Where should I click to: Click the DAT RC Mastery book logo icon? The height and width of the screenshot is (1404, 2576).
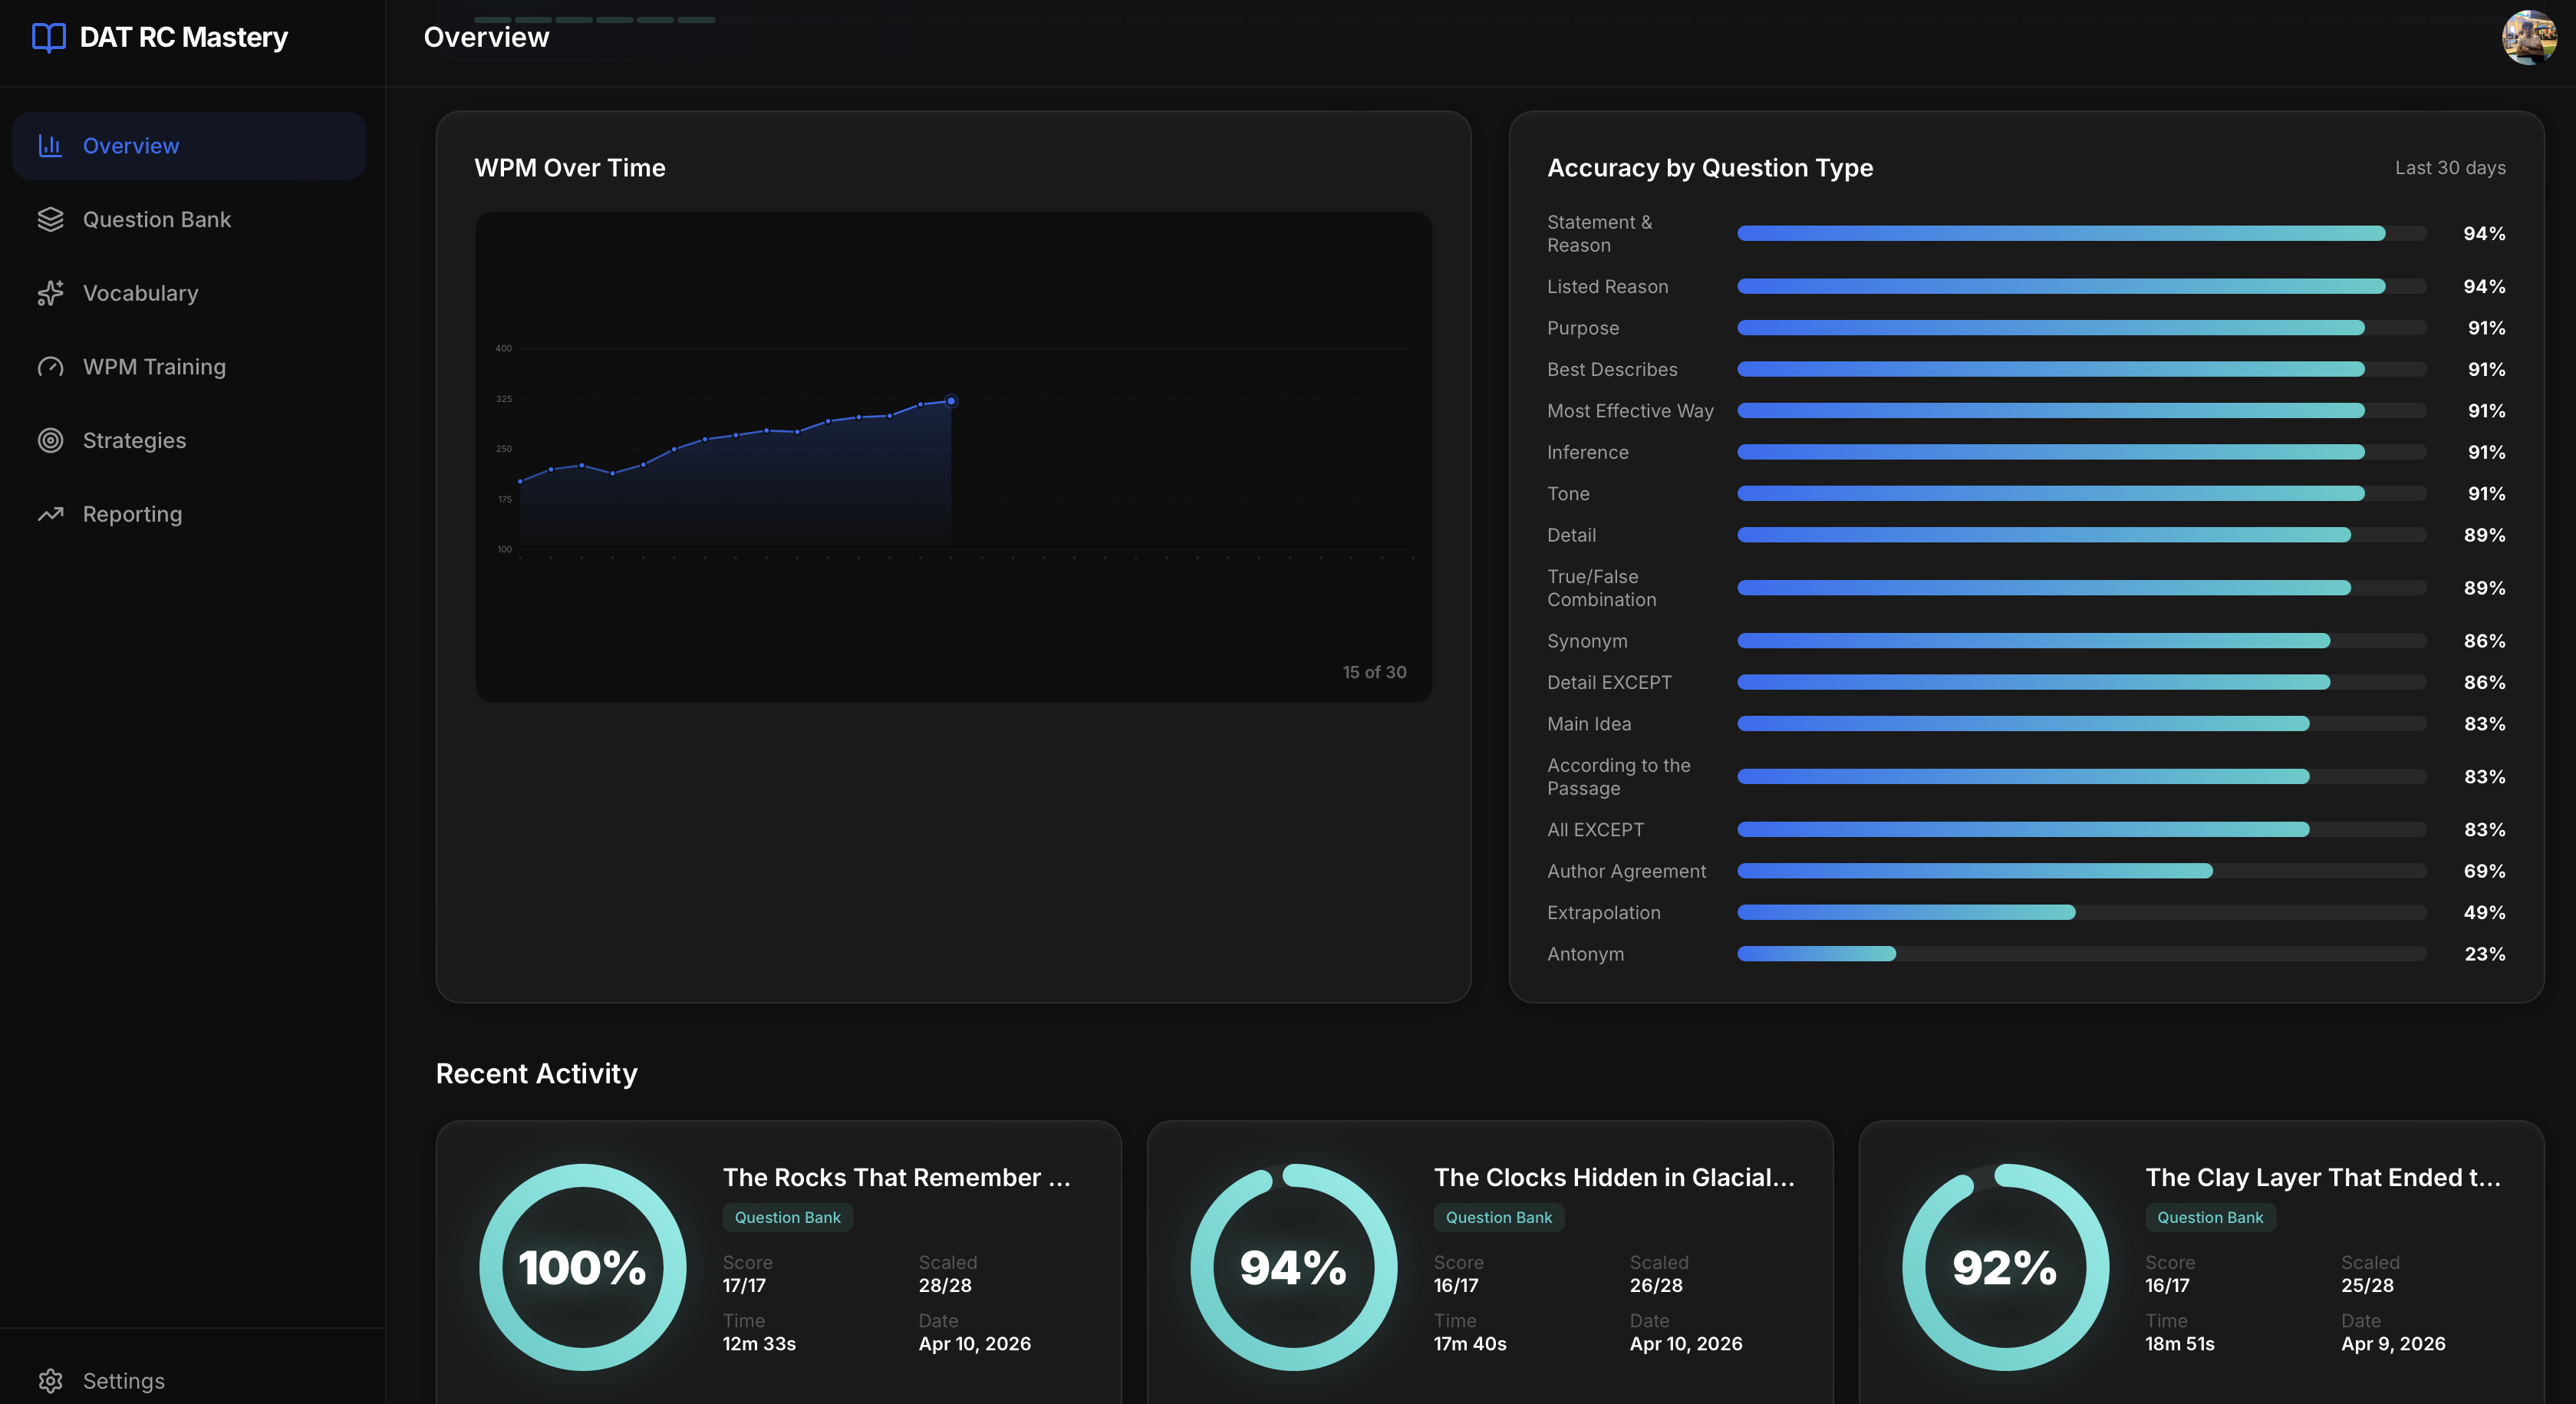(48, 38)
